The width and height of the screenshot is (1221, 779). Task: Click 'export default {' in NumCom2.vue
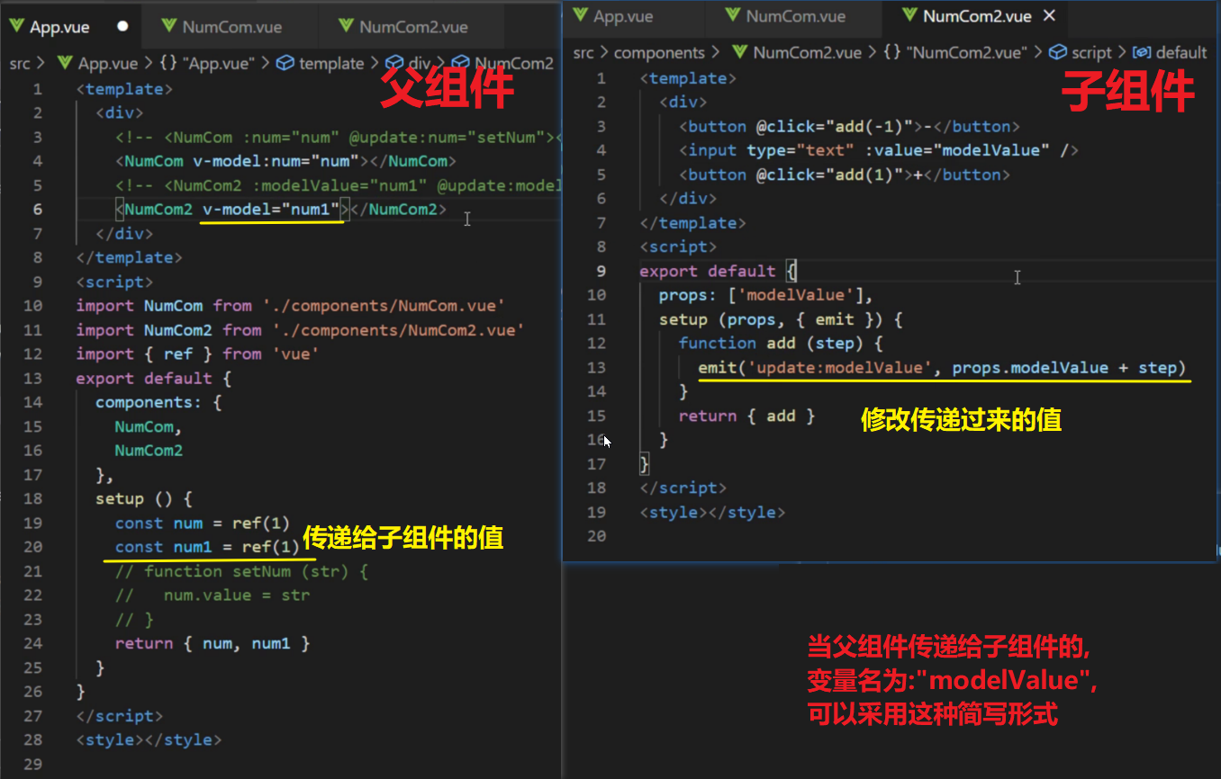point(718,271)
